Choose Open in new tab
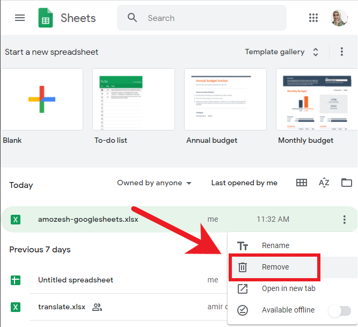The height and width of the screenshot is (327, 358). pyautogui.click(x=292, y=289)
